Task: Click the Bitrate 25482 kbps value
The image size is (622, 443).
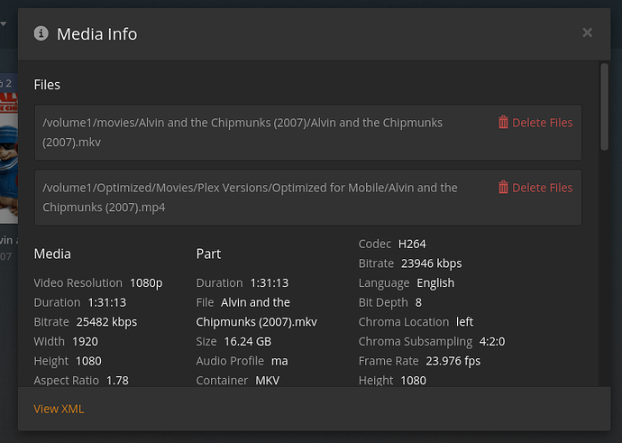Action: pyautogui.click(x=106, y=322)
